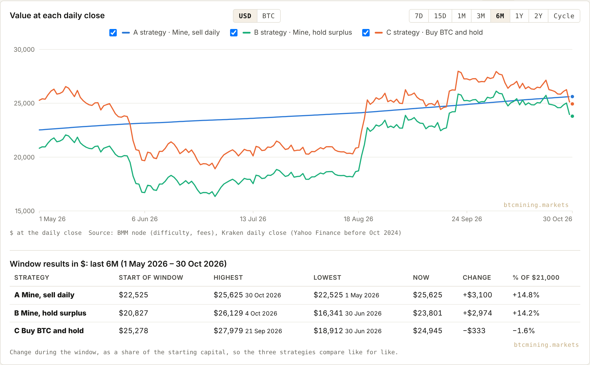
Task: Select the 6M time range
Action: click(x=500, y=16)
